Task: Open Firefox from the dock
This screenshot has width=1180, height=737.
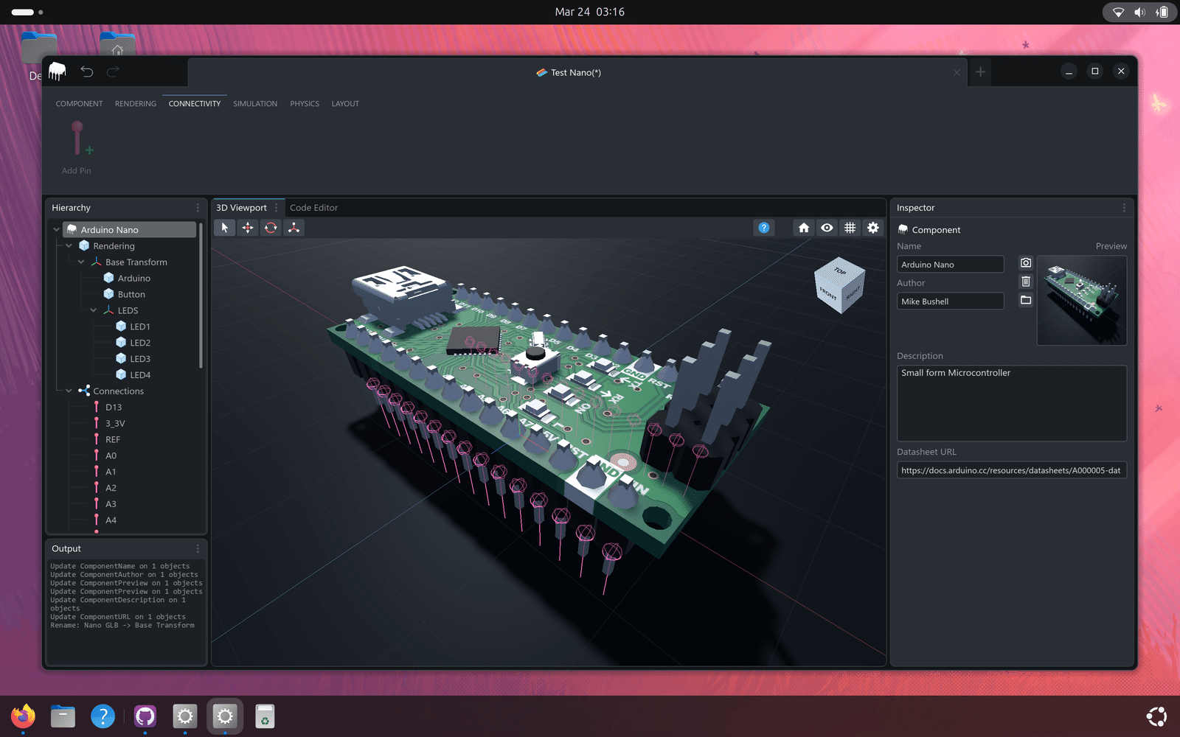Action: [x=23, y=716]
